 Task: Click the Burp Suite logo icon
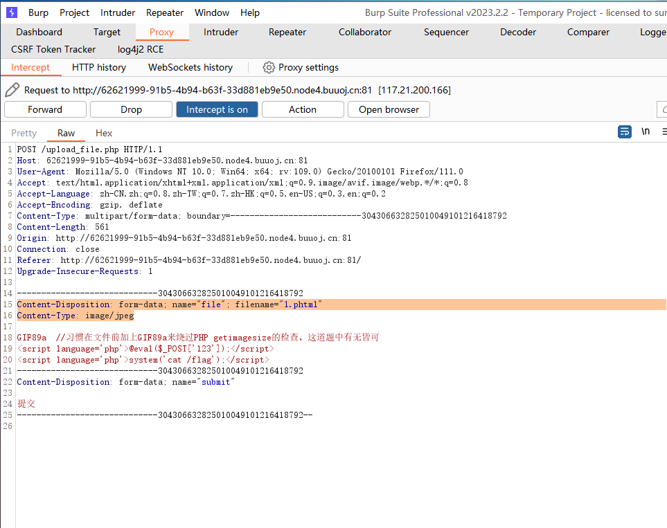click(12, 12)
